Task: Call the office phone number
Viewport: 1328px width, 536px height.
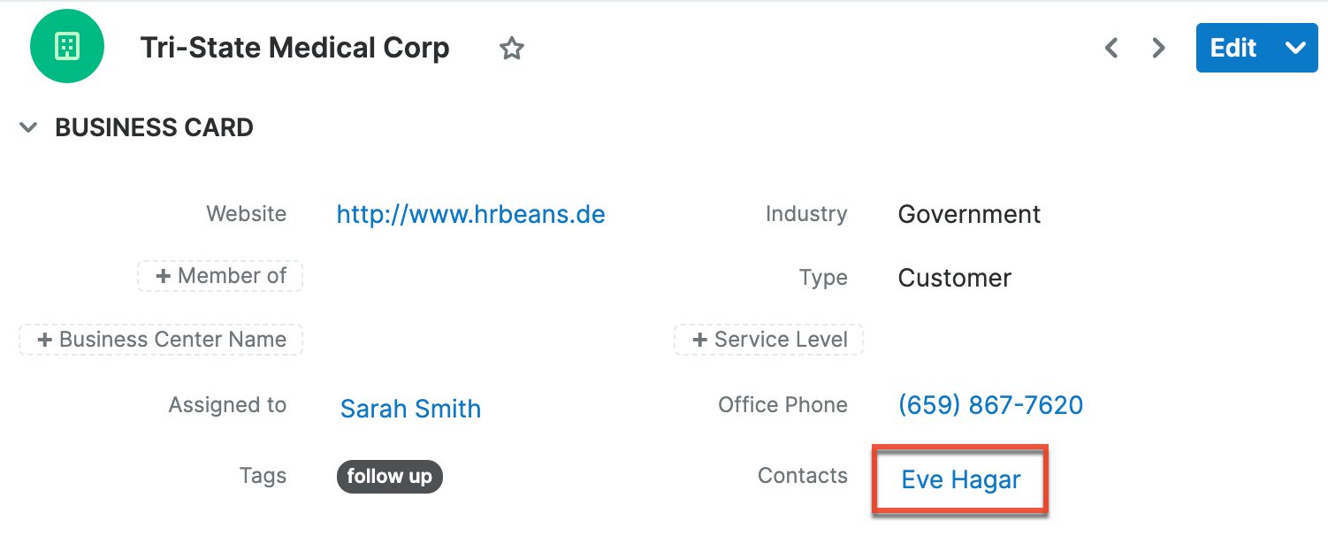Action: click(x=990, y=405)
